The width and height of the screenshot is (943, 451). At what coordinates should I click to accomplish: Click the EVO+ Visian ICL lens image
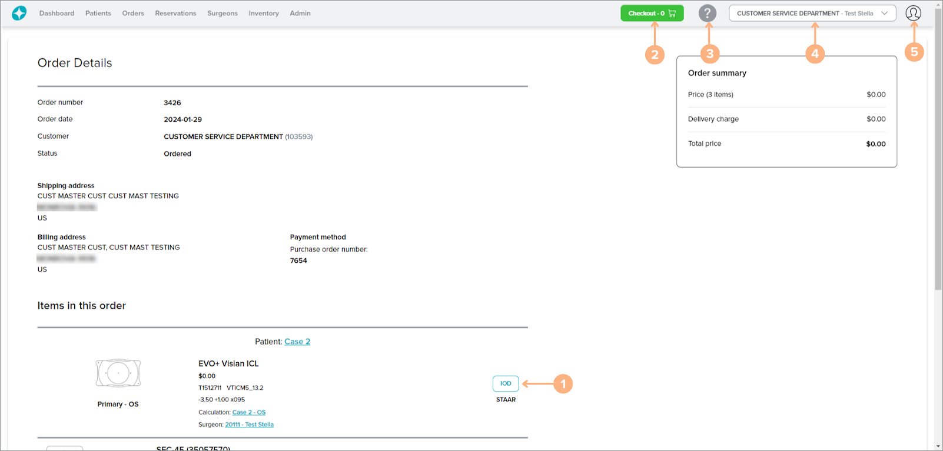point(118,373)
